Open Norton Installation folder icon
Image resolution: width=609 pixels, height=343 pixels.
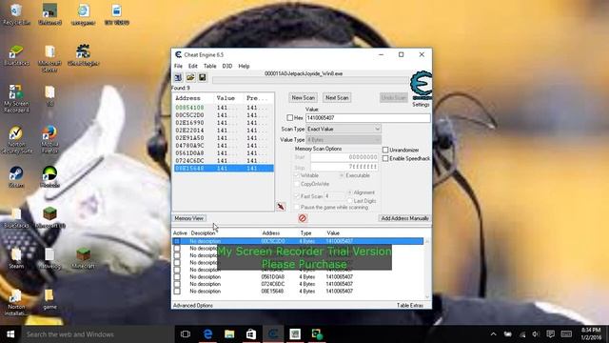tap(16, 303)
